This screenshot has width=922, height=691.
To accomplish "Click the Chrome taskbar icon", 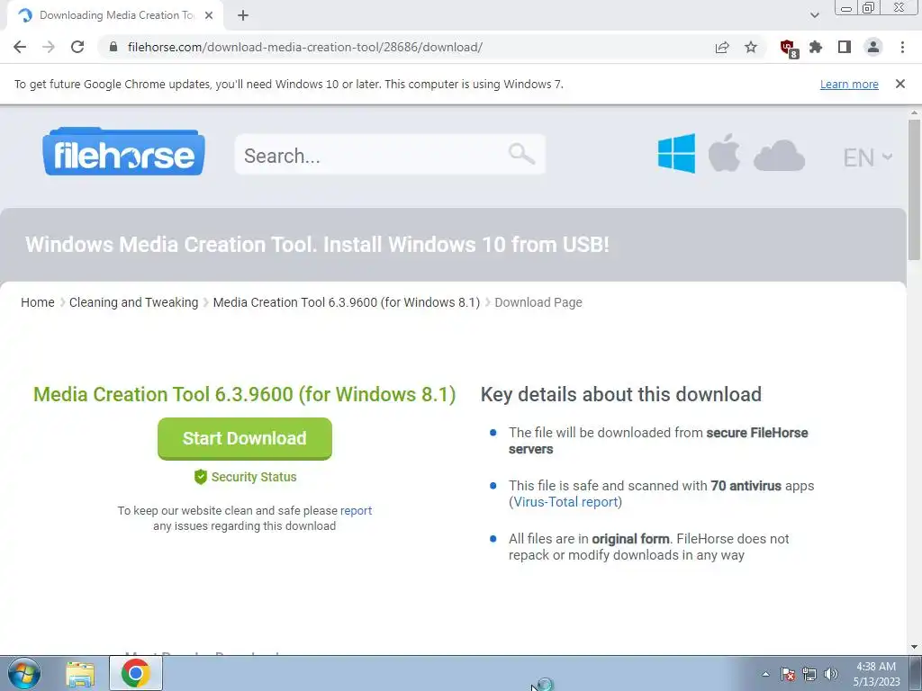I will coord(136,673).
